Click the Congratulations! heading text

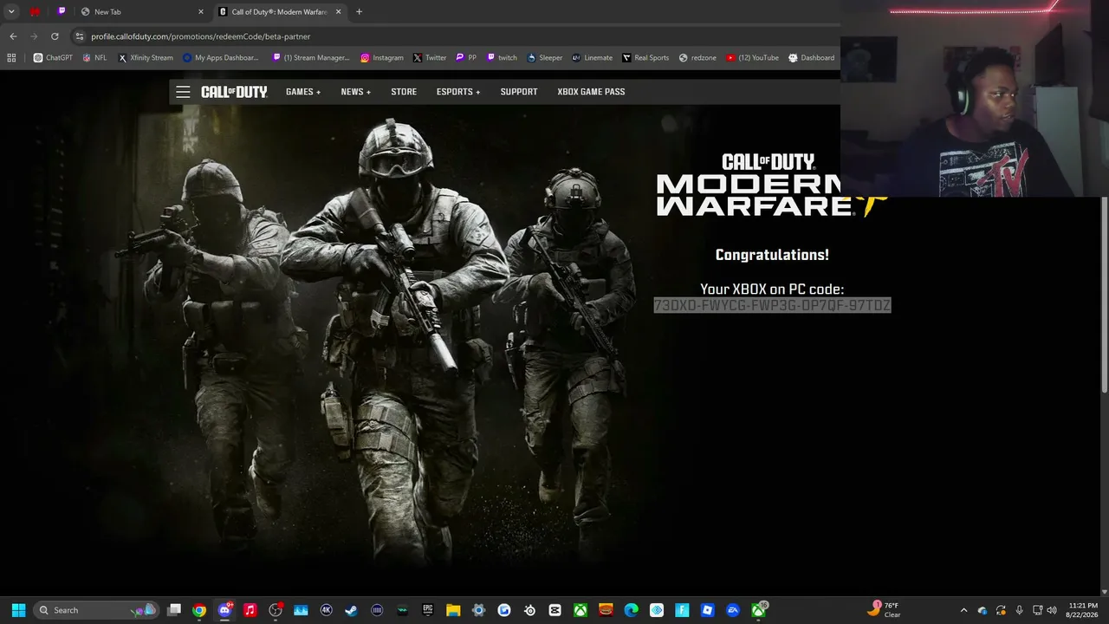click(x=772, y=255)
